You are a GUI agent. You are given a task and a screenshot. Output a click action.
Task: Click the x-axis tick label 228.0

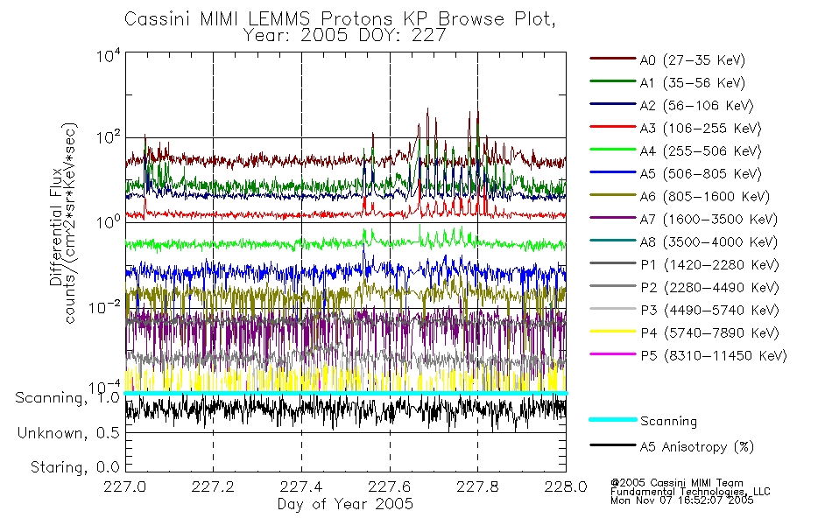(x=566, y=486)
